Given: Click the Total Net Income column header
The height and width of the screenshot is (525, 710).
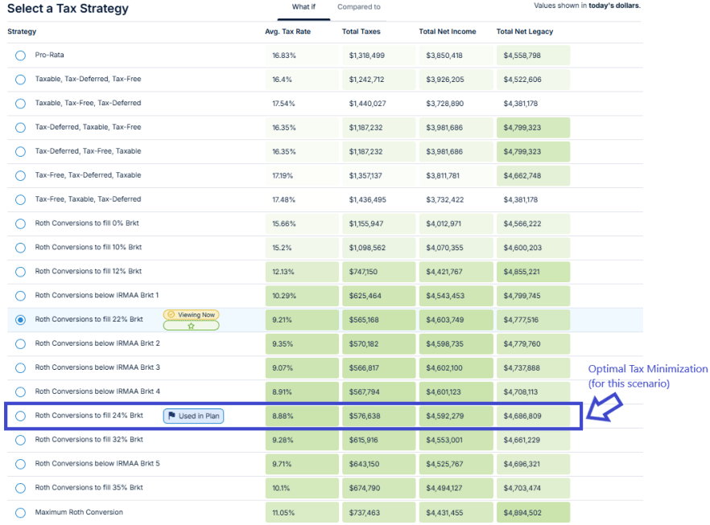Looking at the screenshot, I should 447,31.
